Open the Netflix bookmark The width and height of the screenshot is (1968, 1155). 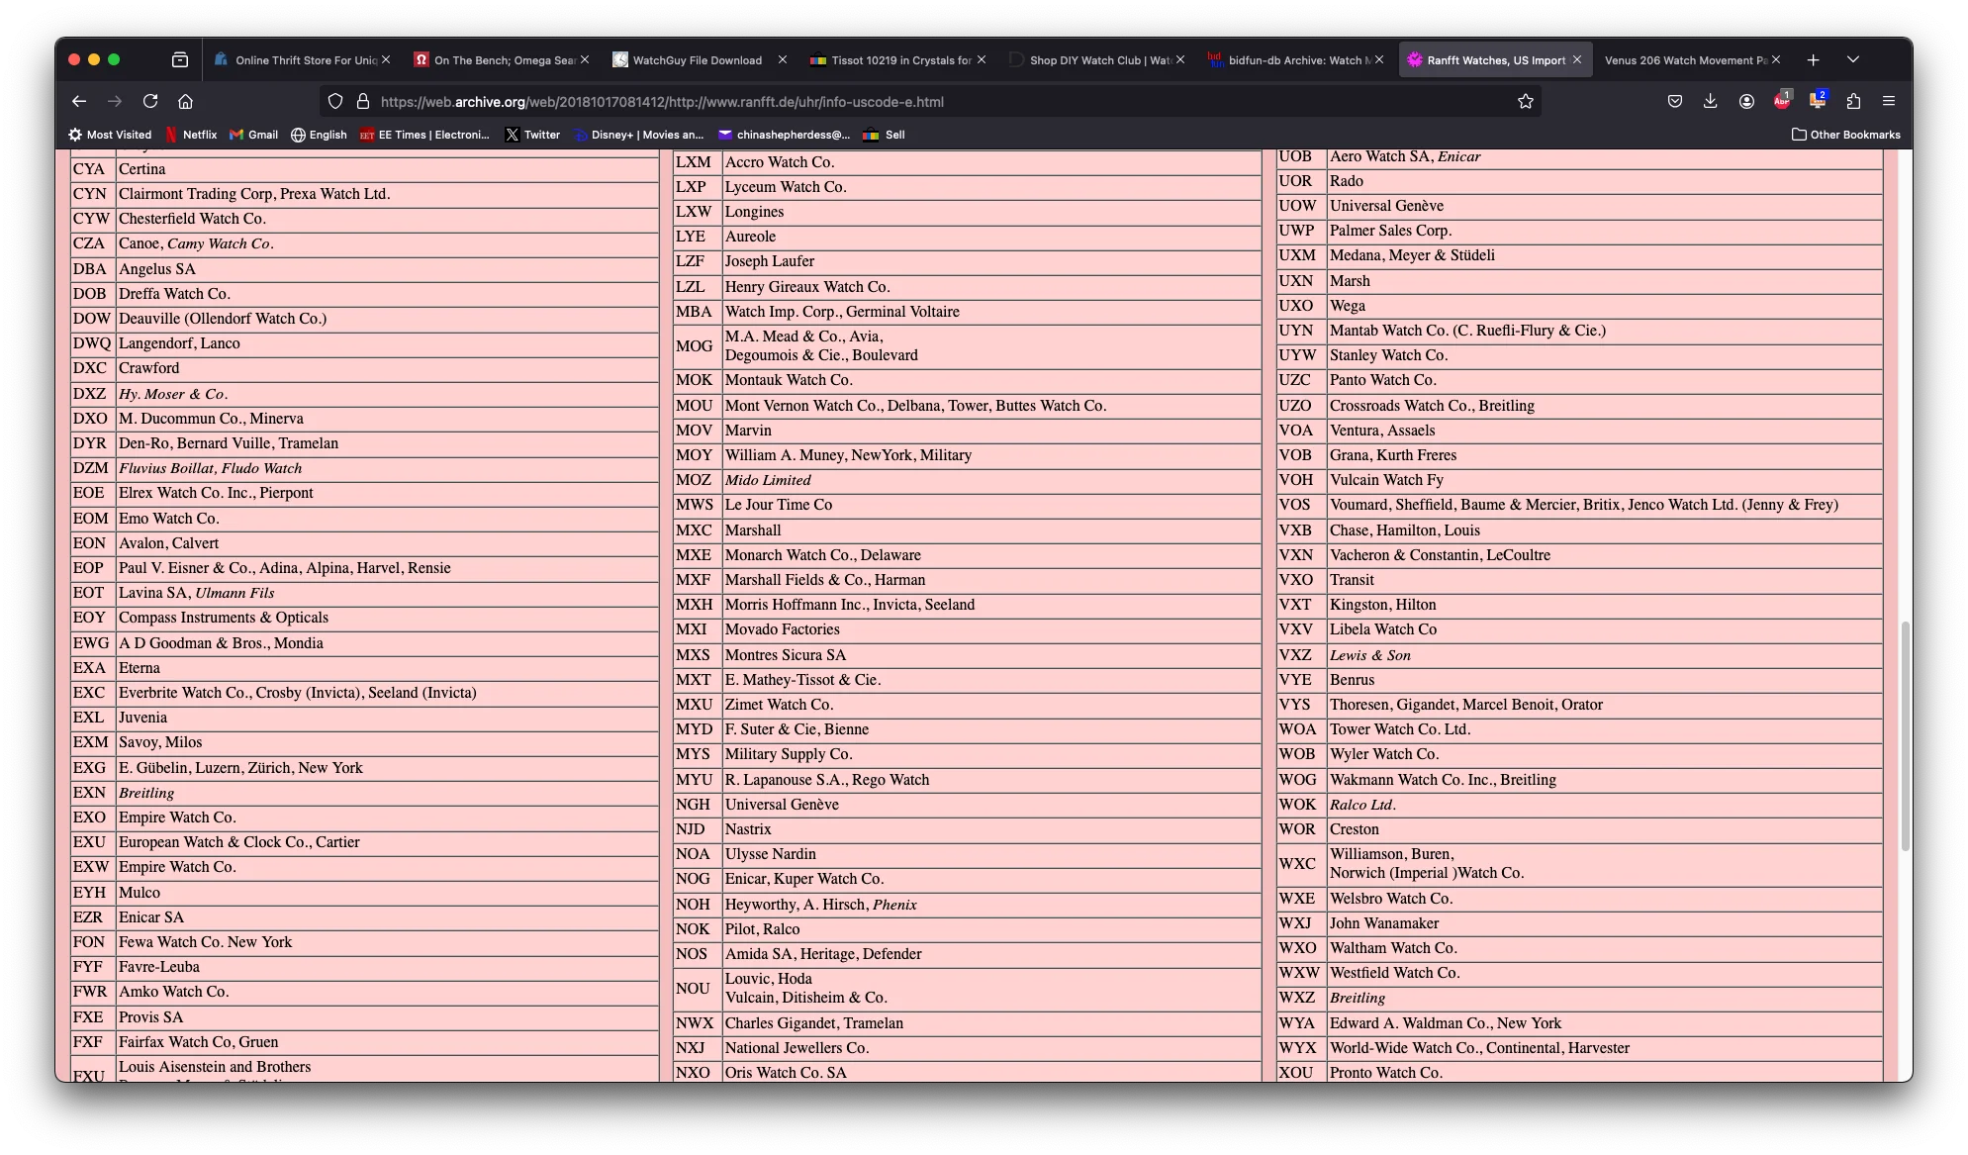(x=191, y=135)
